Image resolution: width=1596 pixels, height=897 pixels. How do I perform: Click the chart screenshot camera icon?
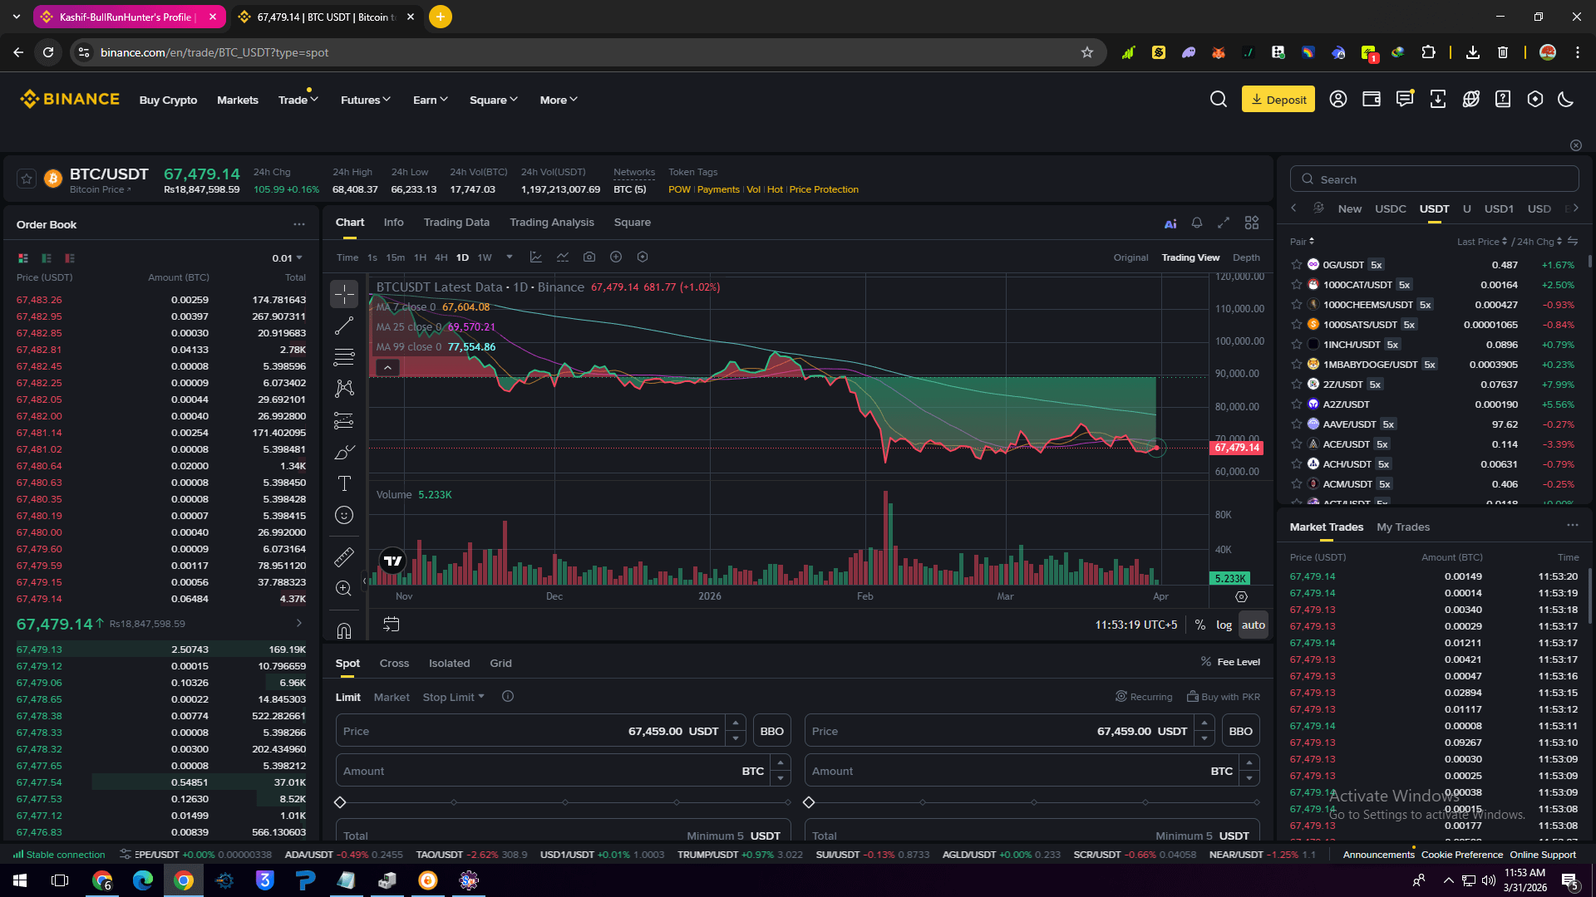(x=589, y=257)
